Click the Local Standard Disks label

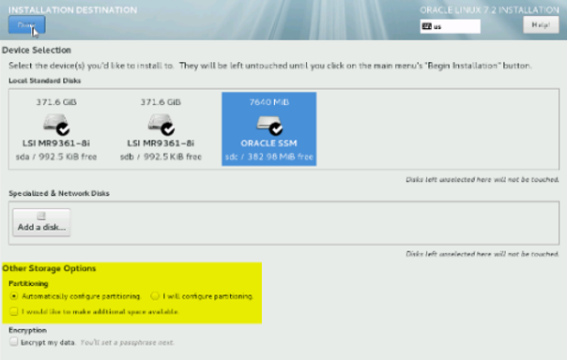pos(45,81)
